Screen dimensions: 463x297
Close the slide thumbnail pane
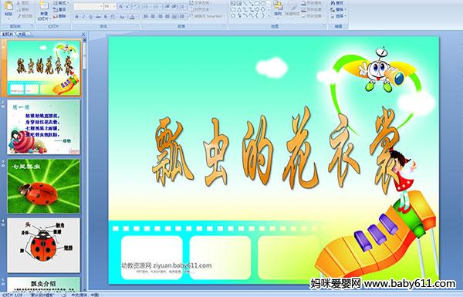click(x=83, y=34)
